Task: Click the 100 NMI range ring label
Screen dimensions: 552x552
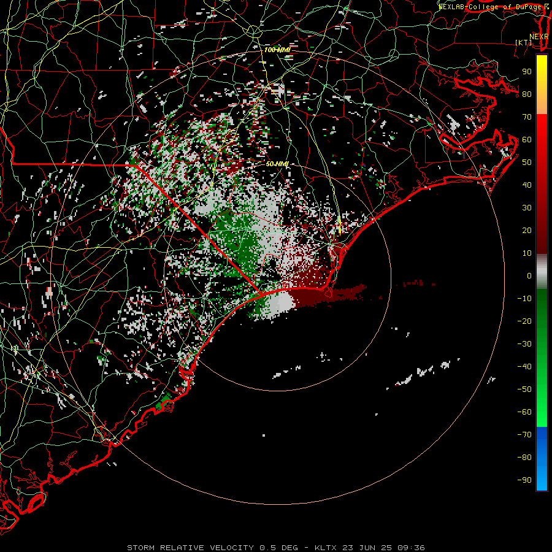Action: 277,50
